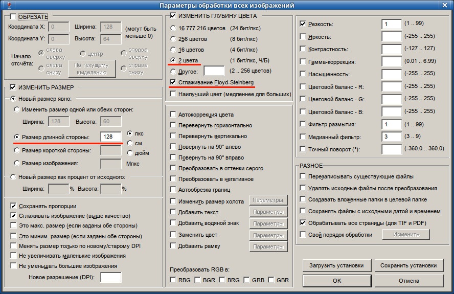This screenshot has width=454, height=294.
Task: Click the Отмена button
Action: tap(409, 281)
